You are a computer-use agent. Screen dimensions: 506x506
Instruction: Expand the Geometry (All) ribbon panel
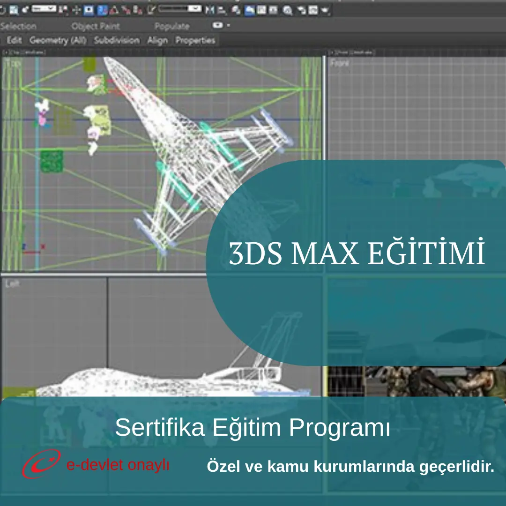pyautogui.click(x=58, y=40)
